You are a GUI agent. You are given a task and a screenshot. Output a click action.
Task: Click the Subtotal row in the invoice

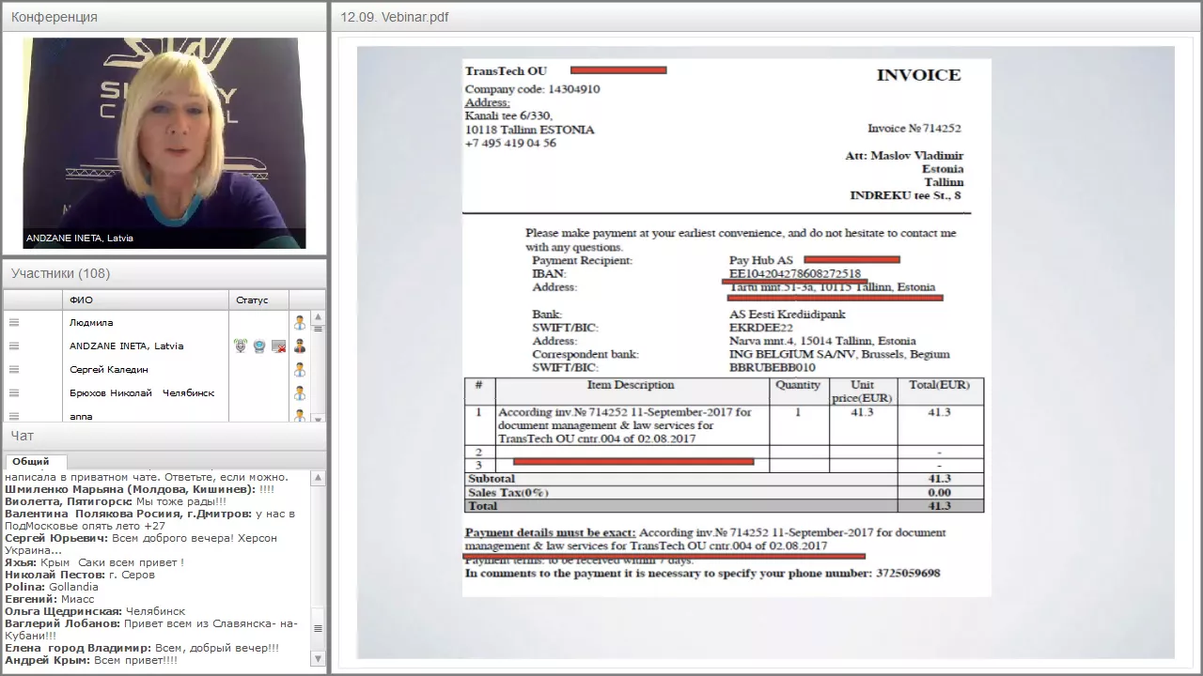[x=724, y=479]
